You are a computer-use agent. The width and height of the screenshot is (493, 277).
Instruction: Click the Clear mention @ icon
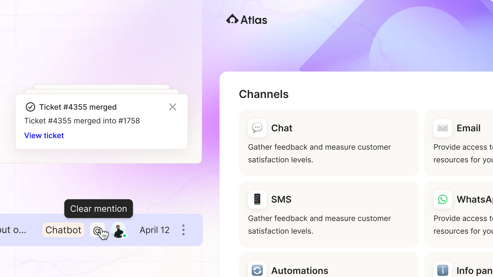click(x=97, y=230)
